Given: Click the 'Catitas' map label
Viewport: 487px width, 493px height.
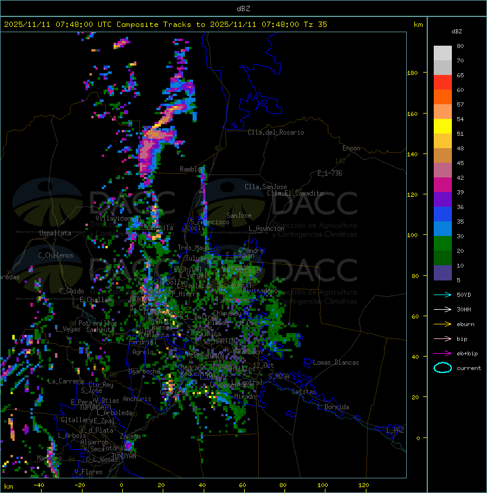Looking at the screenshot, I should click(x=304, y=392).
